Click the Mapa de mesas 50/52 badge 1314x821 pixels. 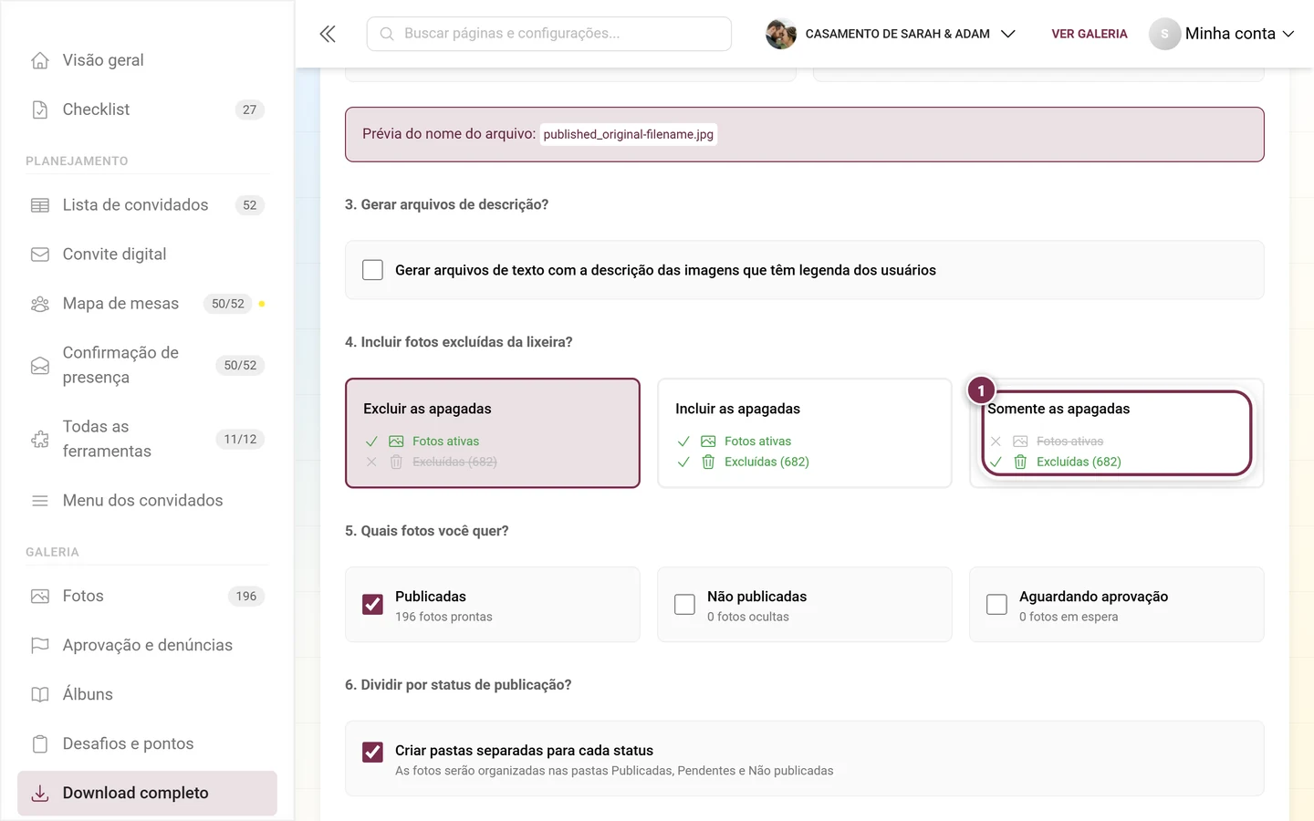click(x=228, y=304)
